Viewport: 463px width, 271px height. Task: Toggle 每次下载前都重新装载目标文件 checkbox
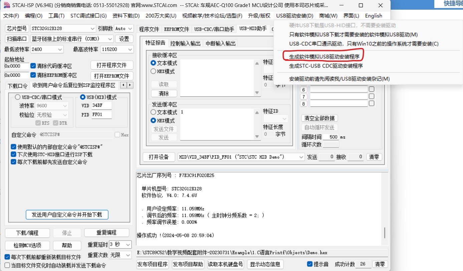(x=7, y=257)
